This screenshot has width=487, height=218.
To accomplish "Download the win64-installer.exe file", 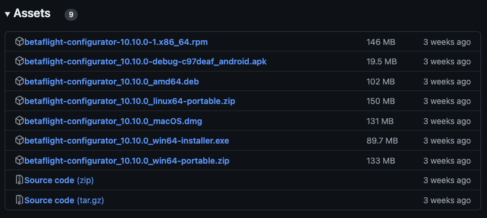I will [127, 141].
